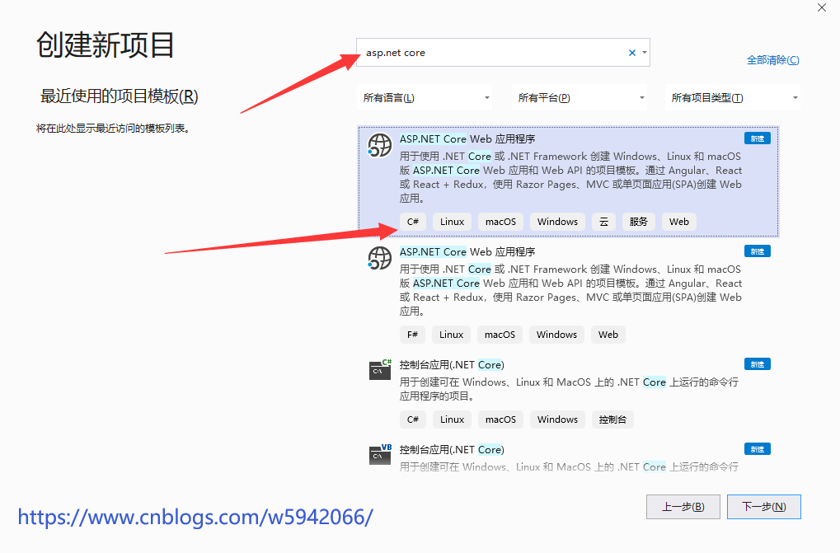This screenshot has height=553, width=840.
Task: Click the 下一步 next button
Action: (x=763, y=506)
